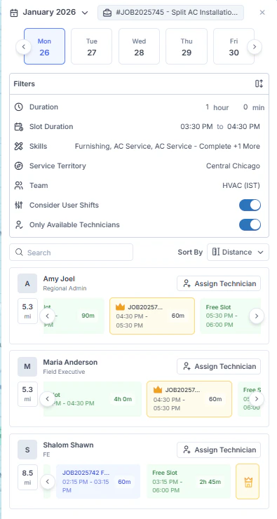The width and height of the screenshot is (277, 519).
Task: Collapse the Filters section with the sort-arrows icon
Action: point(259,83)
